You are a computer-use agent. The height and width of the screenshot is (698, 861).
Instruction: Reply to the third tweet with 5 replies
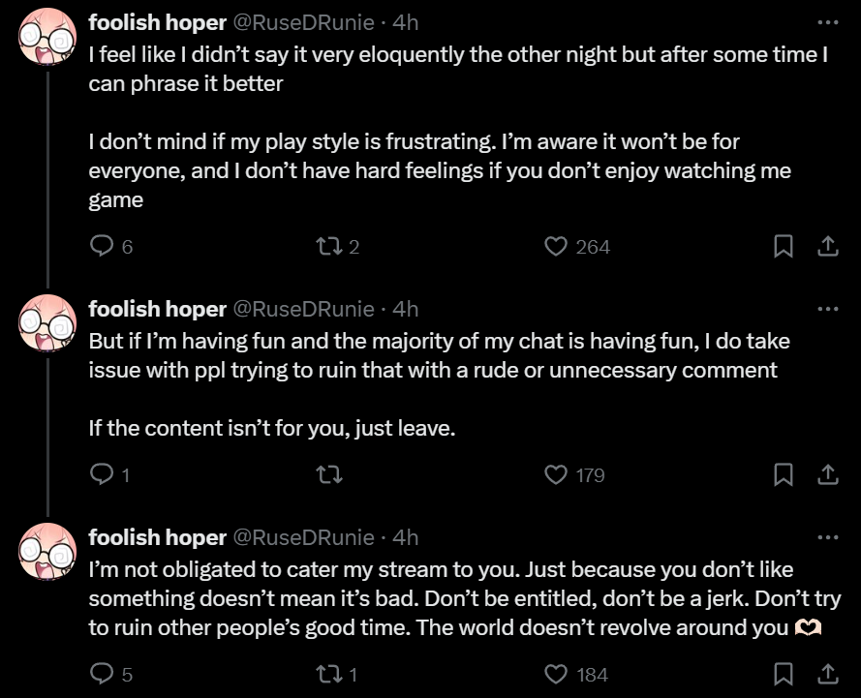tap(102, 674)
